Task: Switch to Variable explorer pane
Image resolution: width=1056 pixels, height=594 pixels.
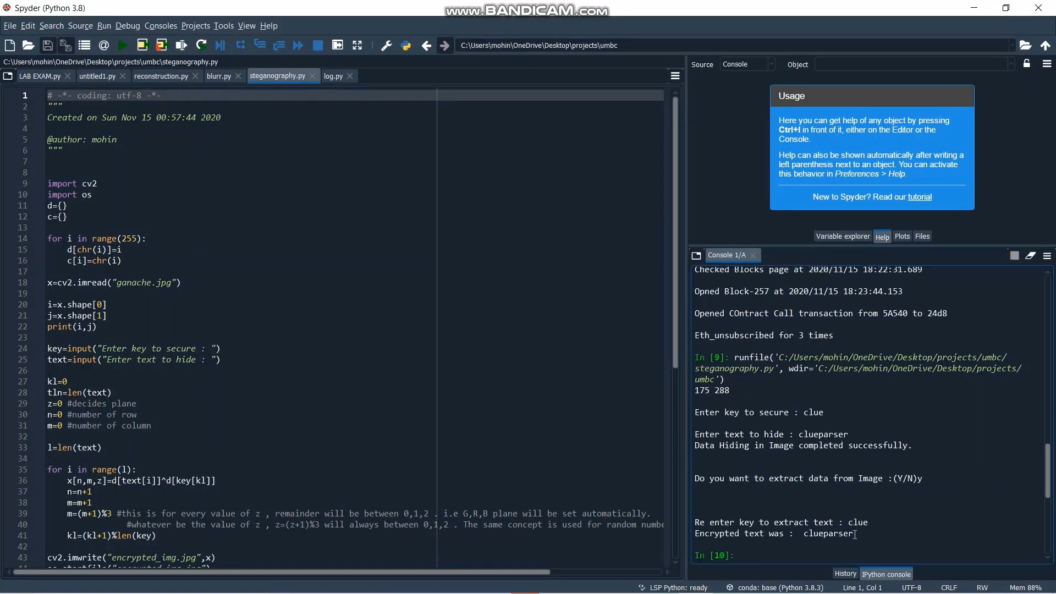Action: (843, 237)
